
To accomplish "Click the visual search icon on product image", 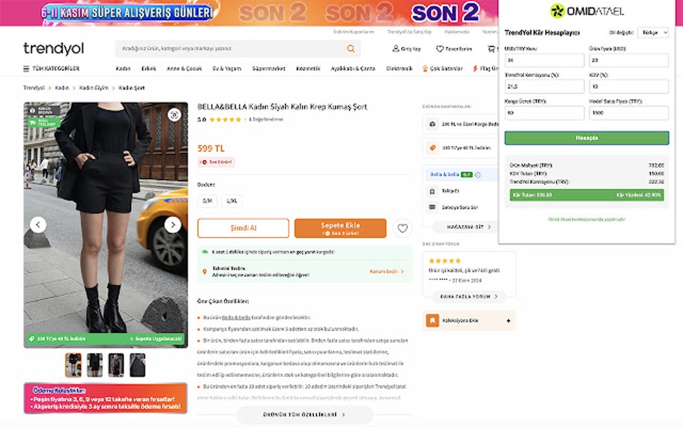I will click(x=174, y=115).
